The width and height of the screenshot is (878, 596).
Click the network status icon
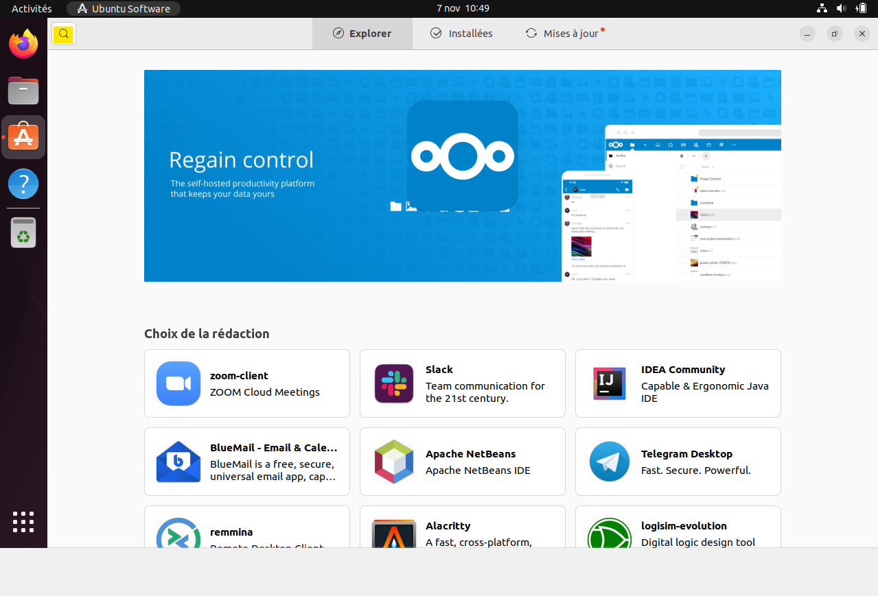point(822,9)
